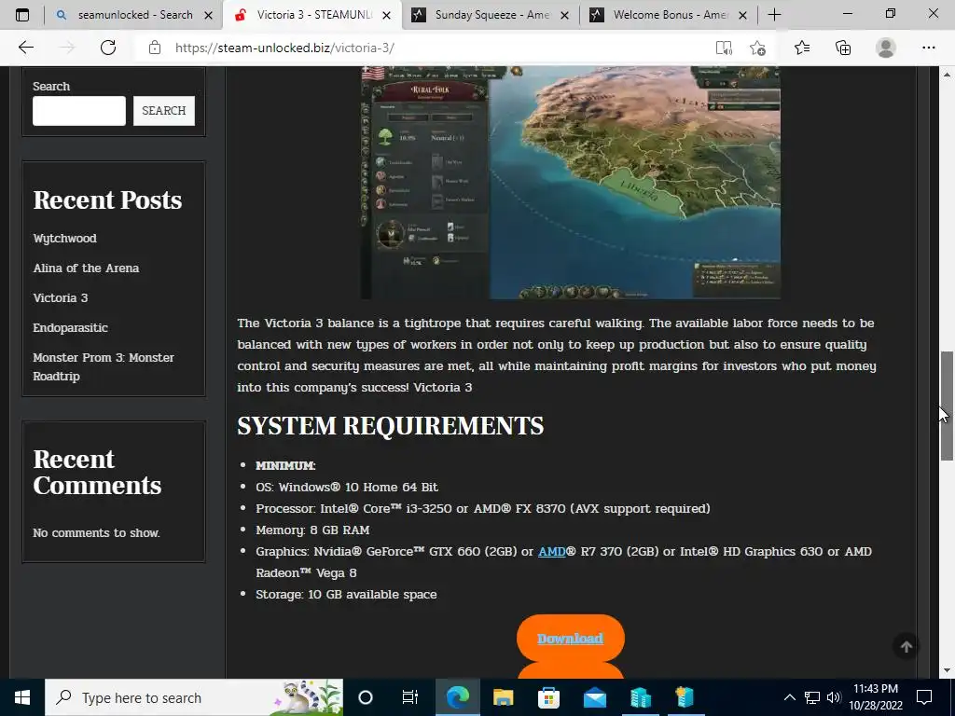The image size is (955, 716).
Task: Click the scrollbar down arrow
Action: click(x=948, y=670)
